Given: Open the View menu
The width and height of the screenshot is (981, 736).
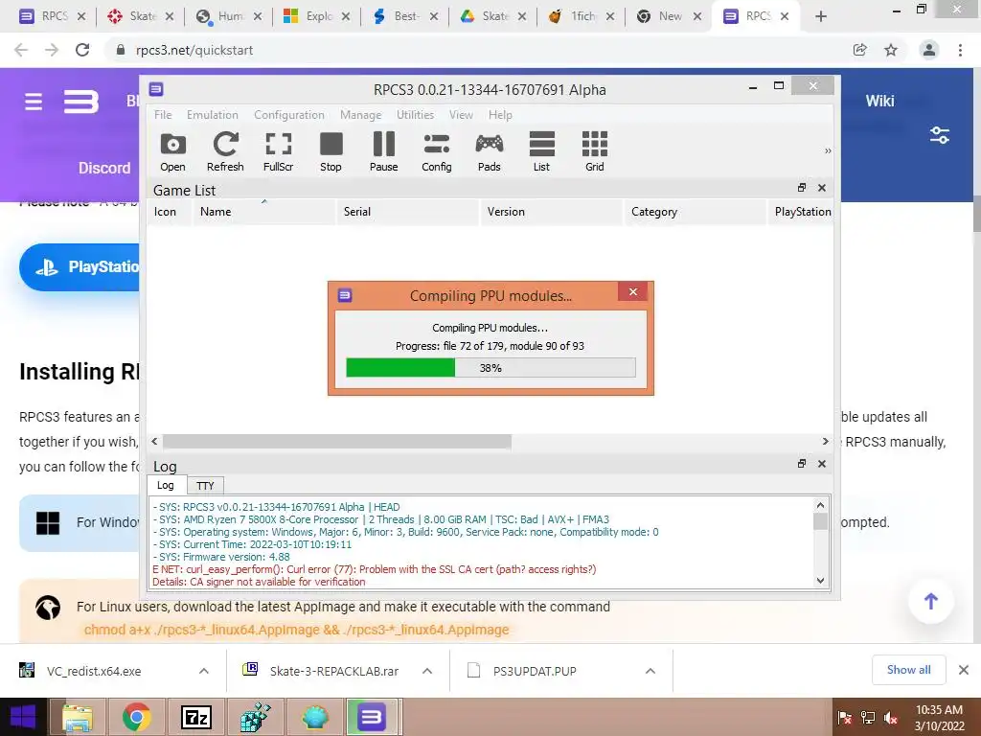Looking at the screenshot, I should [x=461, y=115].
